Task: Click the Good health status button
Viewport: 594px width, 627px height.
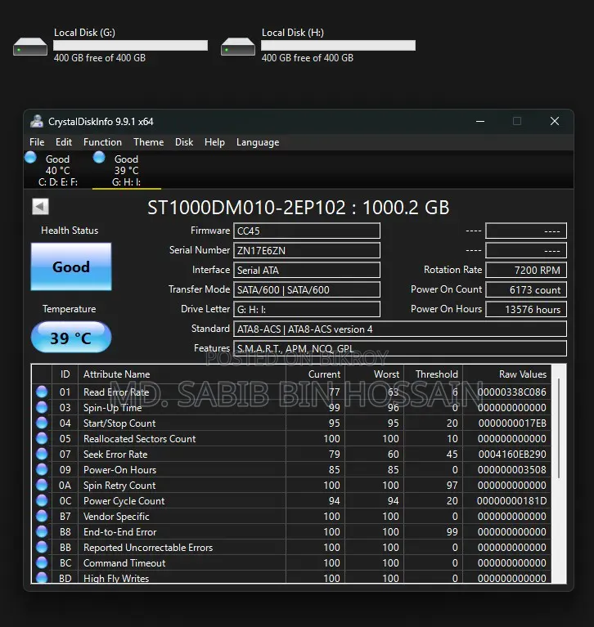Action: (71, 266)
